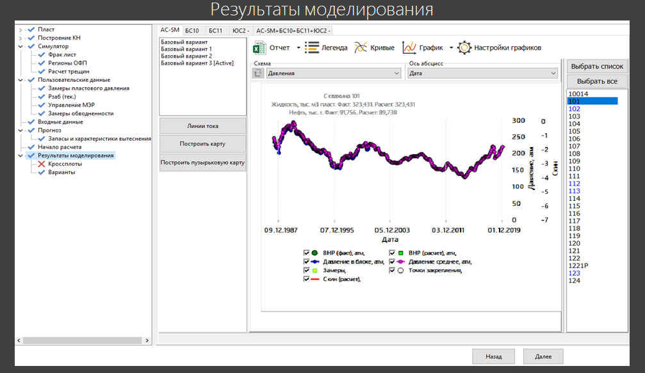Click the chart icon "График"
The image size is (645, 373).
[x=409, y=47]
